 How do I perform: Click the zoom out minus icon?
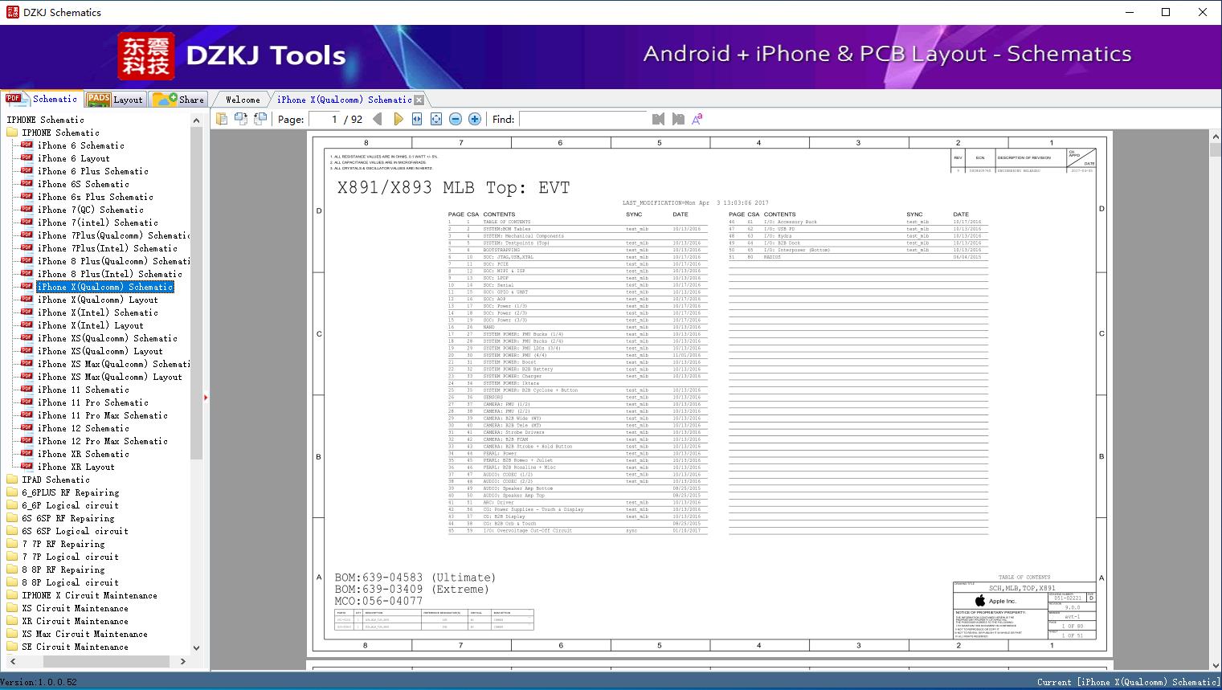(x=456, y=119)
